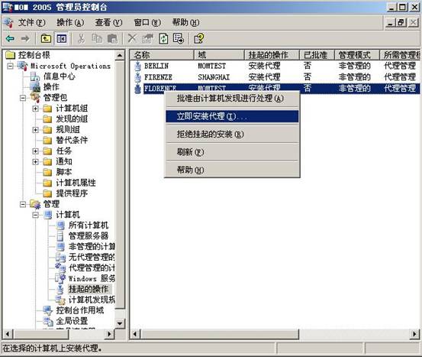Click the FIRENZE computer row icon
The image size is (422, 357).
(137, 77)
